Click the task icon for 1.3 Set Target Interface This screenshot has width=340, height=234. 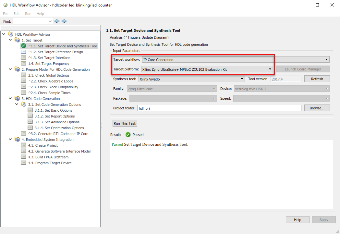pyautogui.click(x=24, y=58)
